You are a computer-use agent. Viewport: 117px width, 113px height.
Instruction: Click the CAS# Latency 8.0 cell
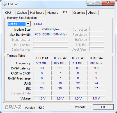click(x=78, y=68)
